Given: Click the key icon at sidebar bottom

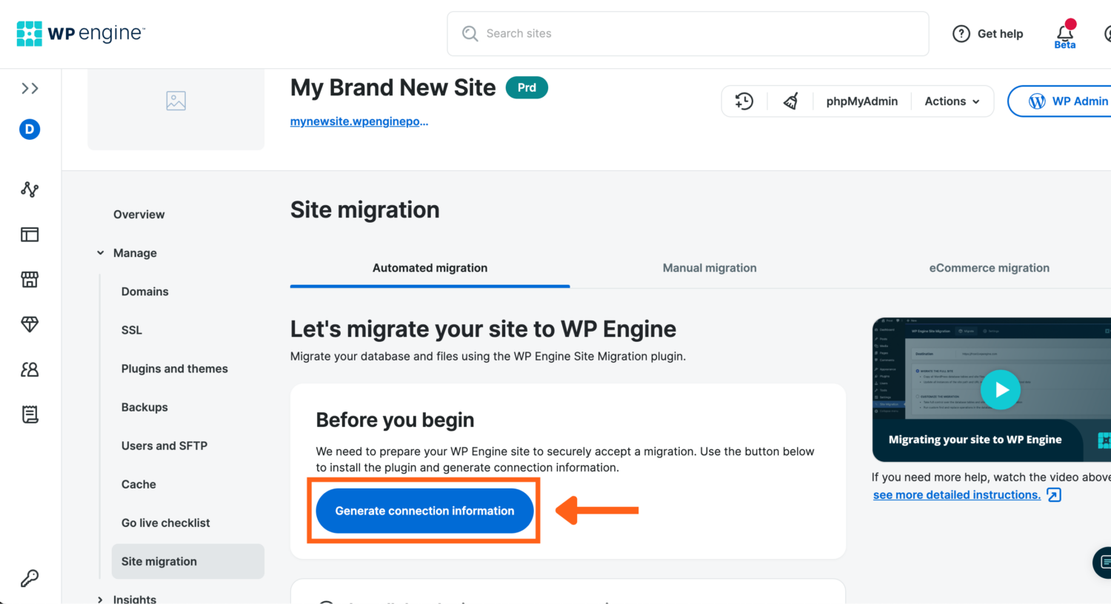Looking at the screenshot, I should click(x=30, y=577).
